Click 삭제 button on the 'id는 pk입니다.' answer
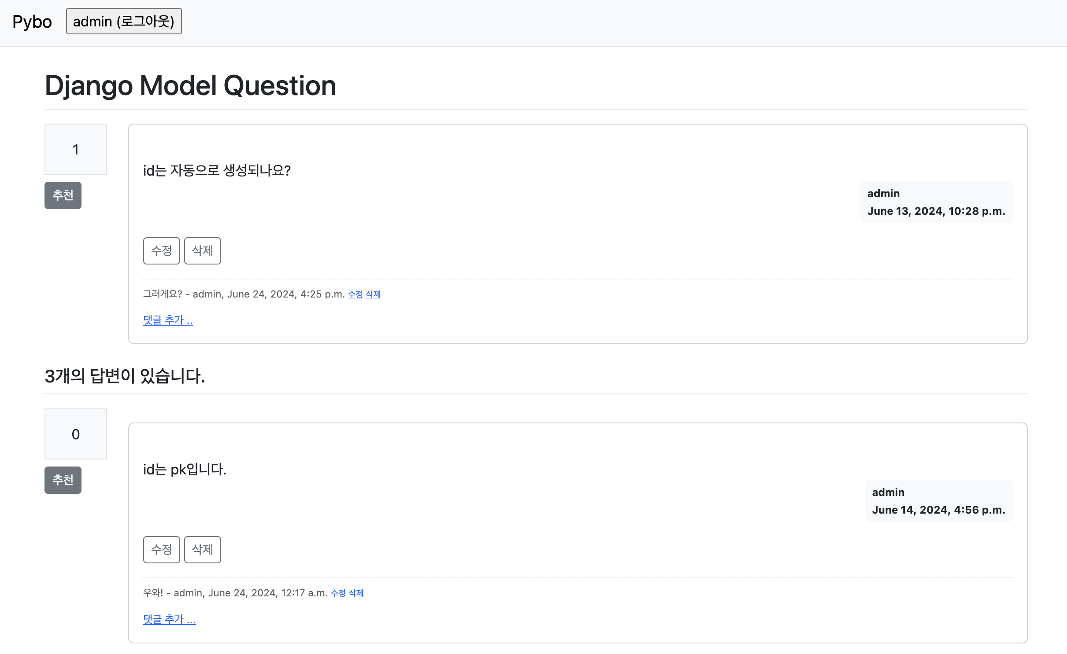This screenshot has width=1067, height=654. (202, 550)
